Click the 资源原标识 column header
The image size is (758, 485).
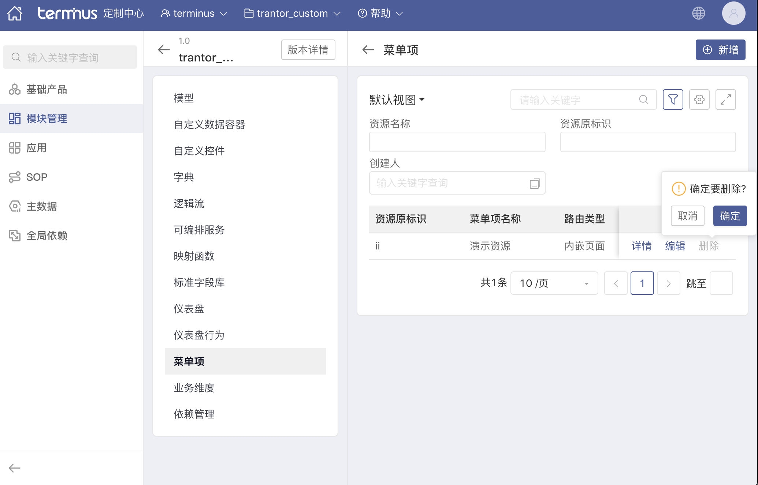click(401, 219)
